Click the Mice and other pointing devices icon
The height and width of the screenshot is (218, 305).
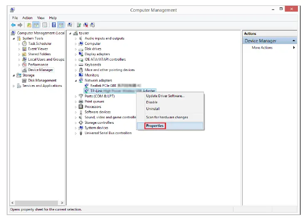point(81,70)
